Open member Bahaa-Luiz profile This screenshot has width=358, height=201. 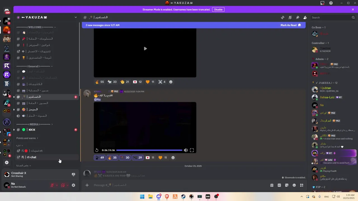[333, 97]
